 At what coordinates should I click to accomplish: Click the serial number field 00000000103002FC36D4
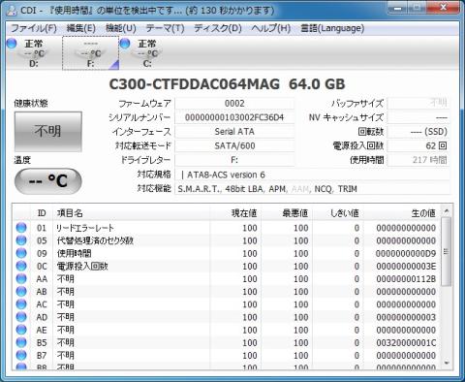pos(234,117)
